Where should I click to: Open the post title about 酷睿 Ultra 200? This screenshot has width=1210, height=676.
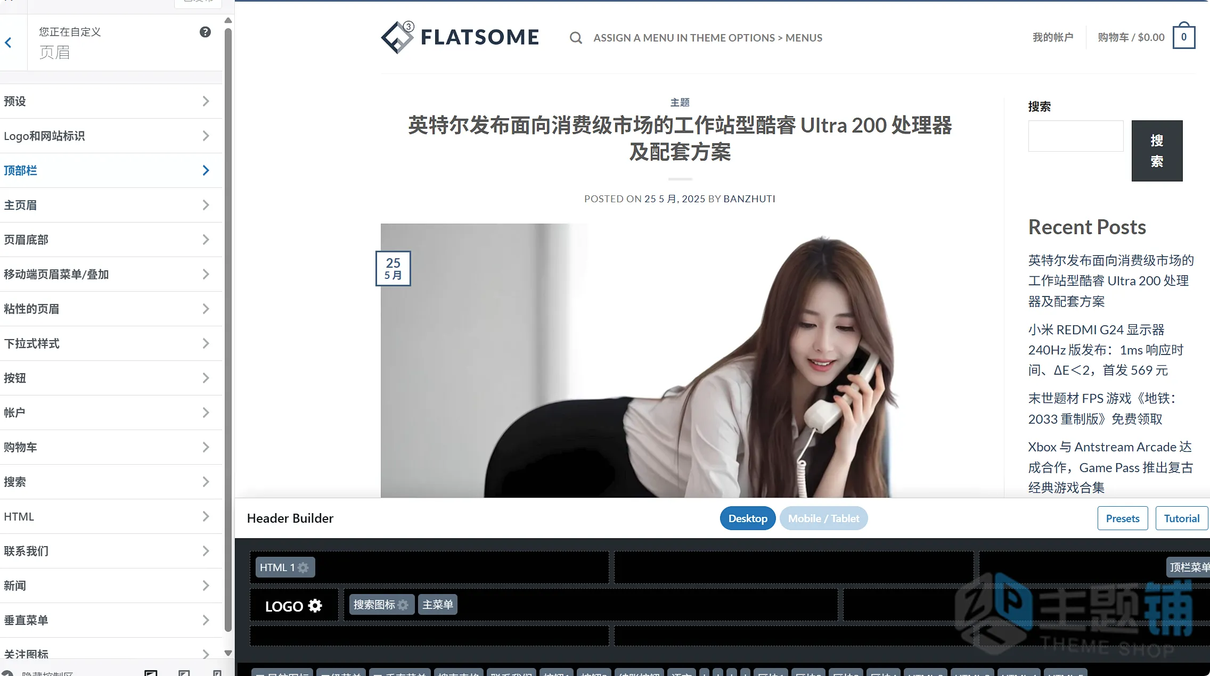pyautogui.click(x=680, y=138)
